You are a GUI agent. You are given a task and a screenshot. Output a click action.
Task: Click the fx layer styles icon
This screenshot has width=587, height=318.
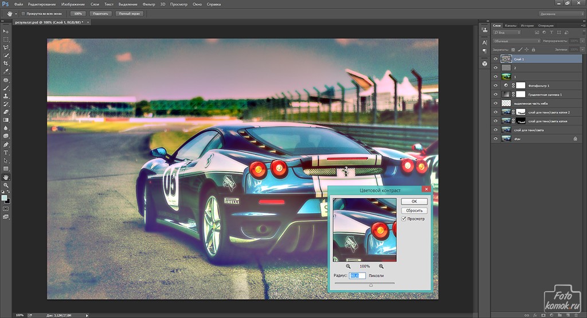pos(535,315)
